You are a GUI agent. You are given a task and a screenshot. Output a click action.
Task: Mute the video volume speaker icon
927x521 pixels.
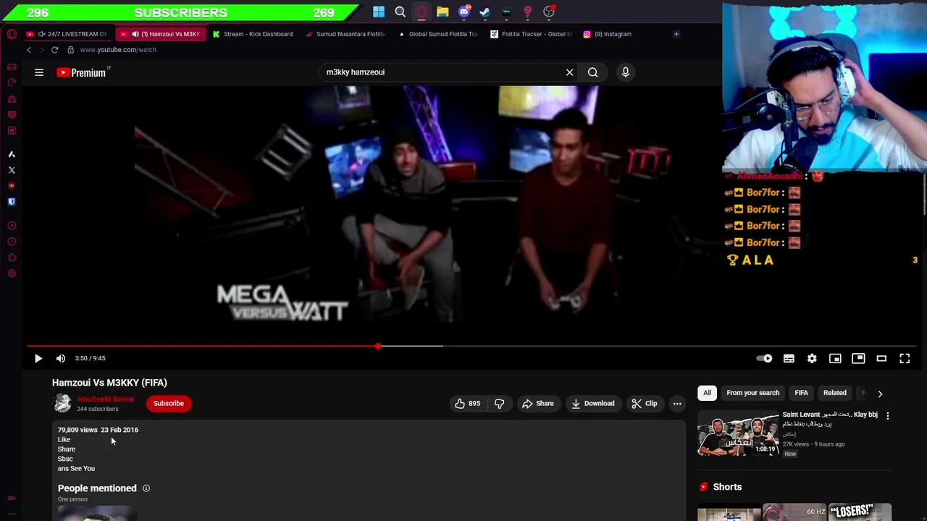61,358
